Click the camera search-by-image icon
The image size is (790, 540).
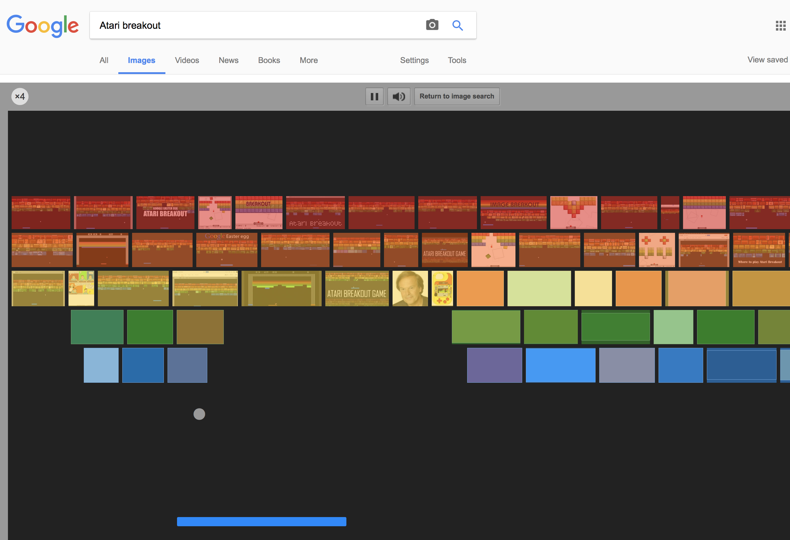(x=432, y=25)
